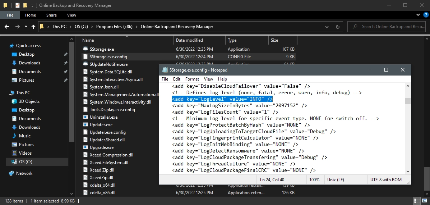Expand chevron after Program Files (x86) in address bar
The height and width of the screenshot is (205, 430).
[x=137, y=27]
